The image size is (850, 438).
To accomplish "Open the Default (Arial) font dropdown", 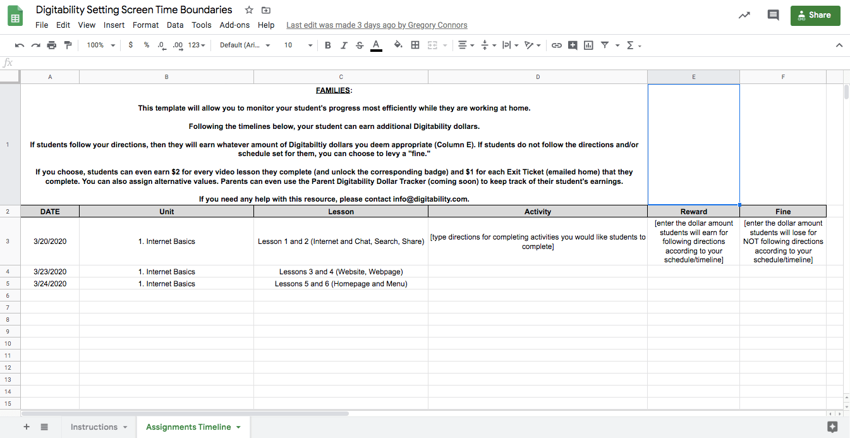I will [x=245, y=45].
